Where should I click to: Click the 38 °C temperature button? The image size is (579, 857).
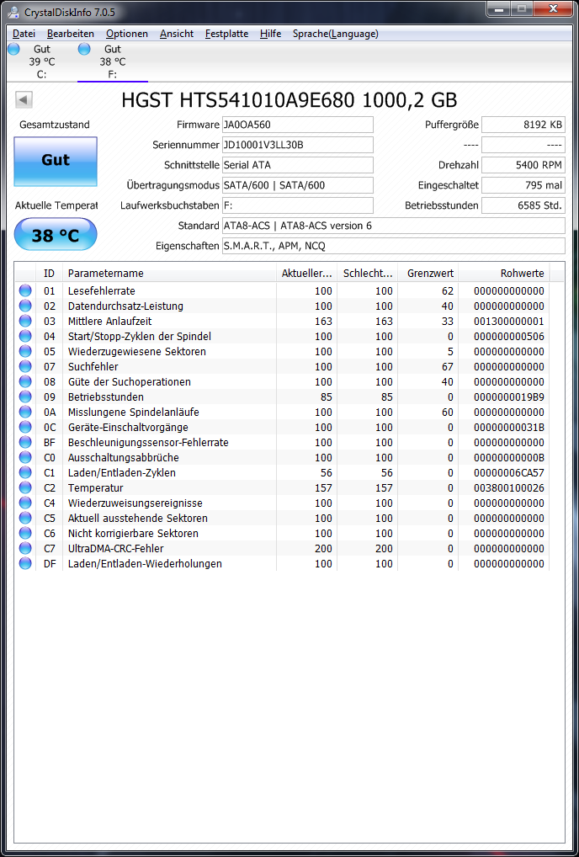(56, 235)
